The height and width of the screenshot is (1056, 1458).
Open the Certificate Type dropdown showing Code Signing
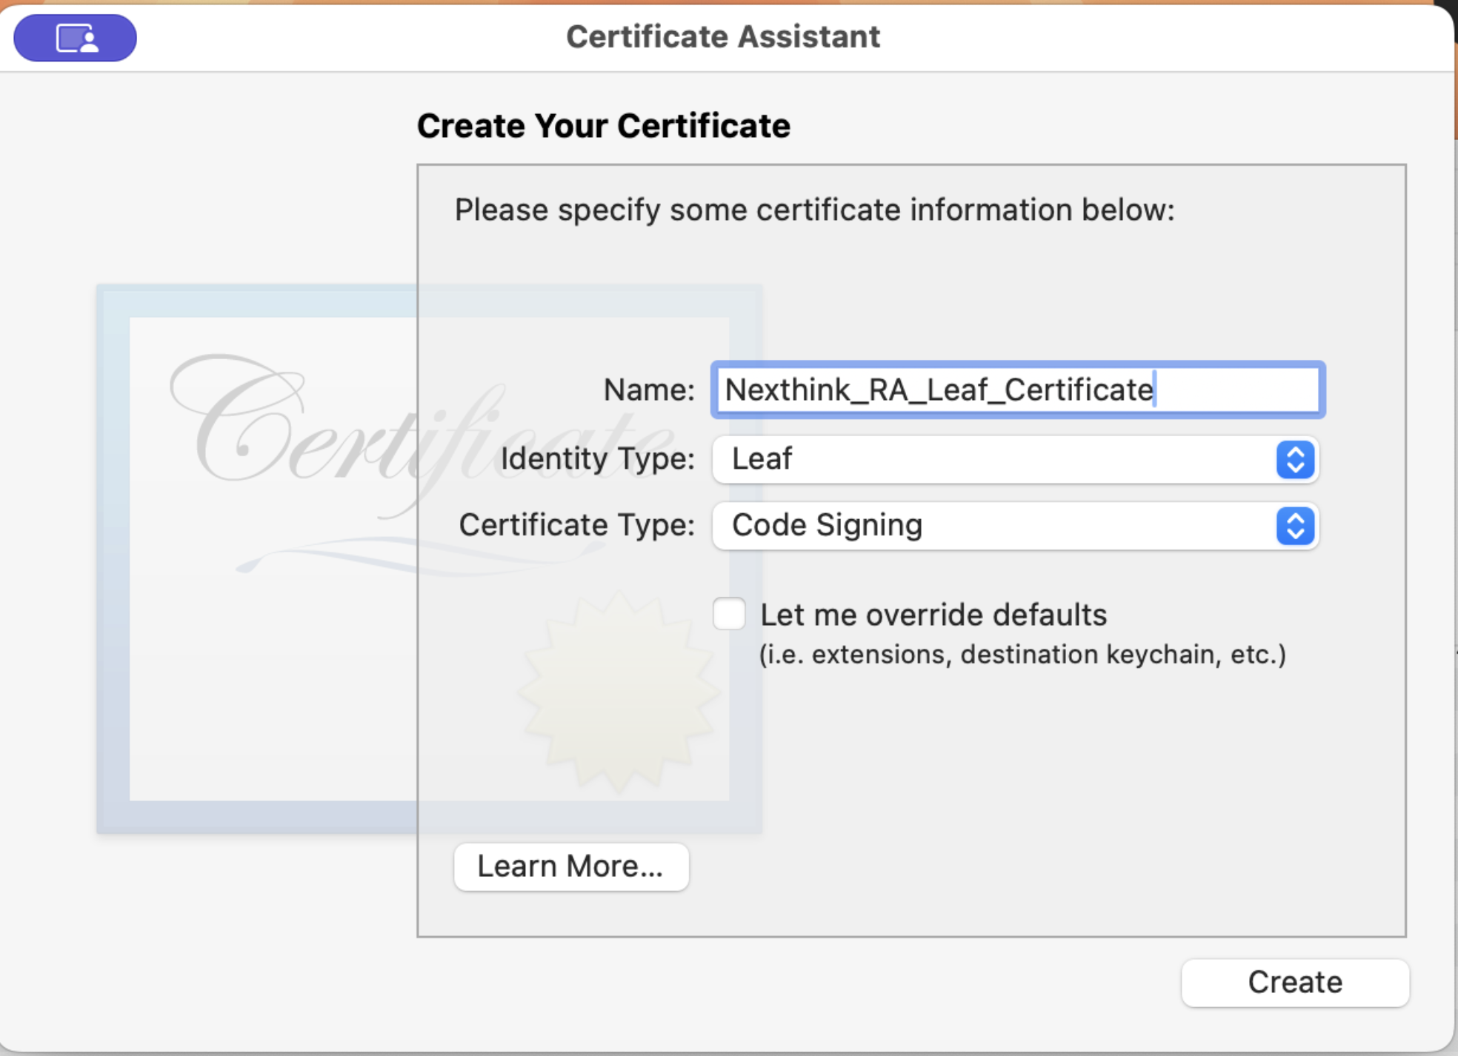(993, 526)
